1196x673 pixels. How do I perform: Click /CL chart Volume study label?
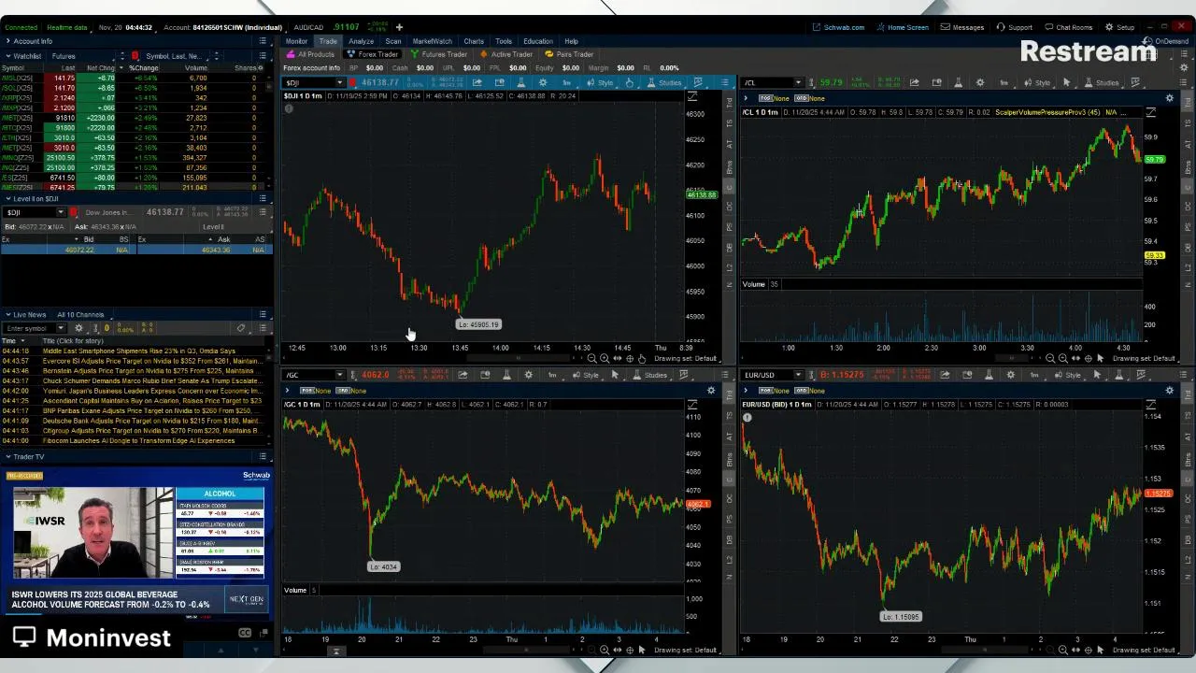point(753,284)
